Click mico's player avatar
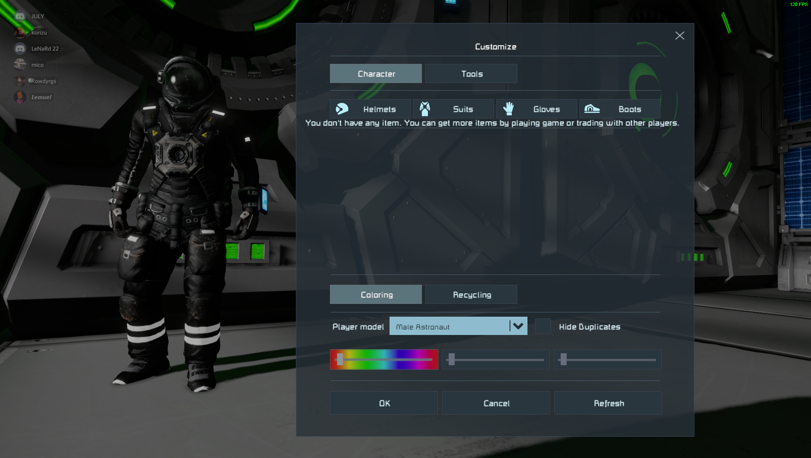811x458 pixels. [20, 65]
